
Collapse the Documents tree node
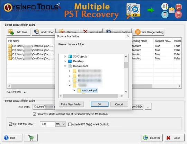click(65, 66)
